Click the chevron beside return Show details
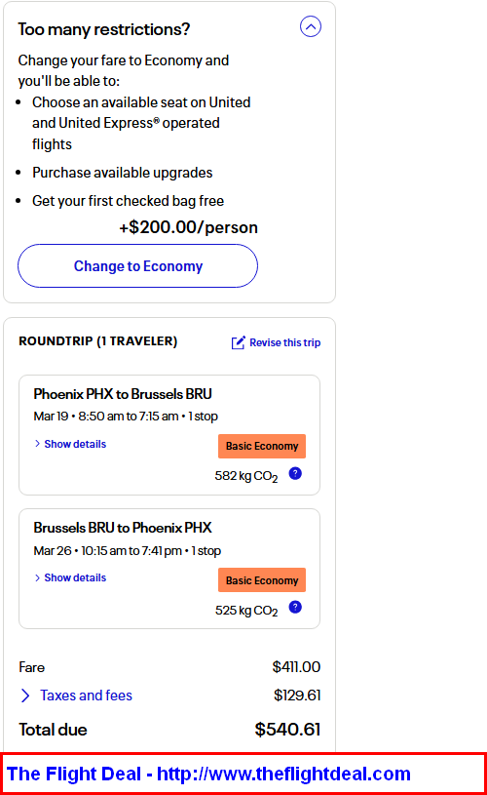The height and width of the screenshot is (795, 487). tap(37, 578)
